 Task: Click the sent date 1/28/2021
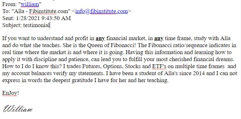point(28,18)
